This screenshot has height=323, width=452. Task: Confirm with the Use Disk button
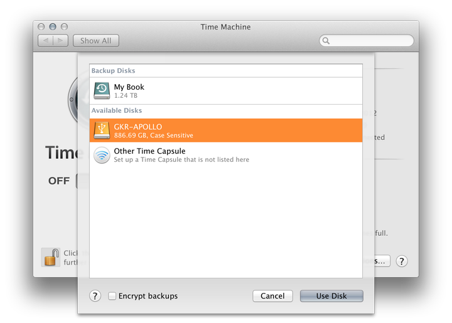pyautogui.click(x=331, y=295)
